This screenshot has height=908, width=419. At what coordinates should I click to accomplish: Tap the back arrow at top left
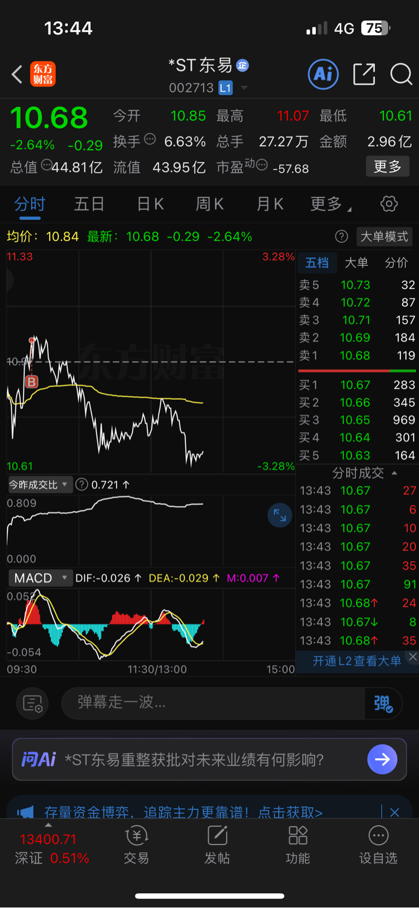pos(17,74)
